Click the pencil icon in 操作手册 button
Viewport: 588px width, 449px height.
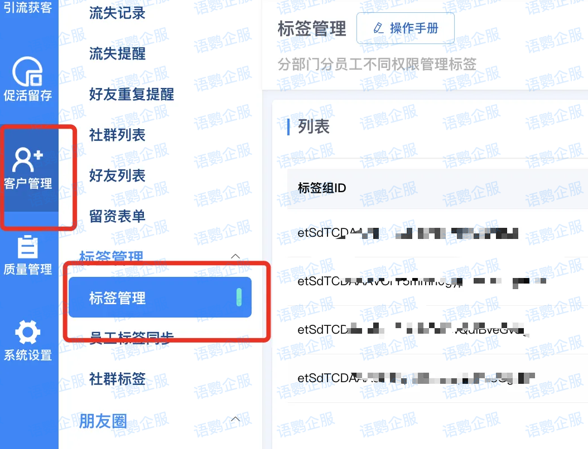[378, 28]
